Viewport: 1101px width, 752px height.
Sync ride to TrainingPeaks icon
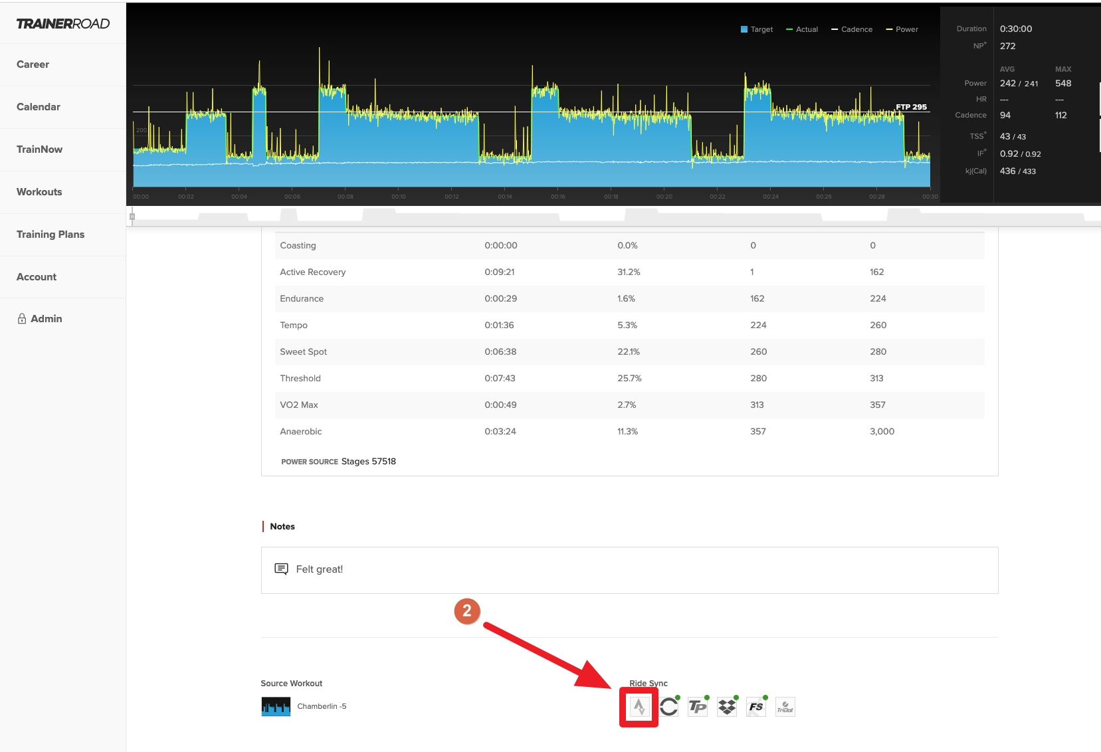[x=698, y=707]
